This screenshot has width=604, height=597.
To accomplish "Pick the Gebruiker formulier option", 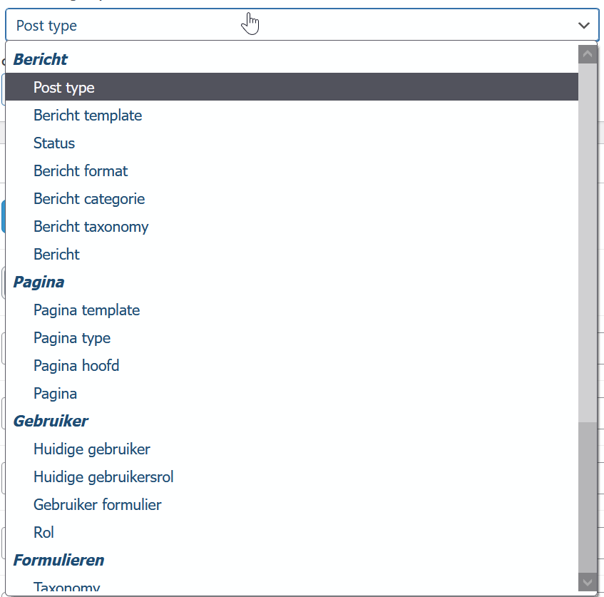I will pos(97,504).
